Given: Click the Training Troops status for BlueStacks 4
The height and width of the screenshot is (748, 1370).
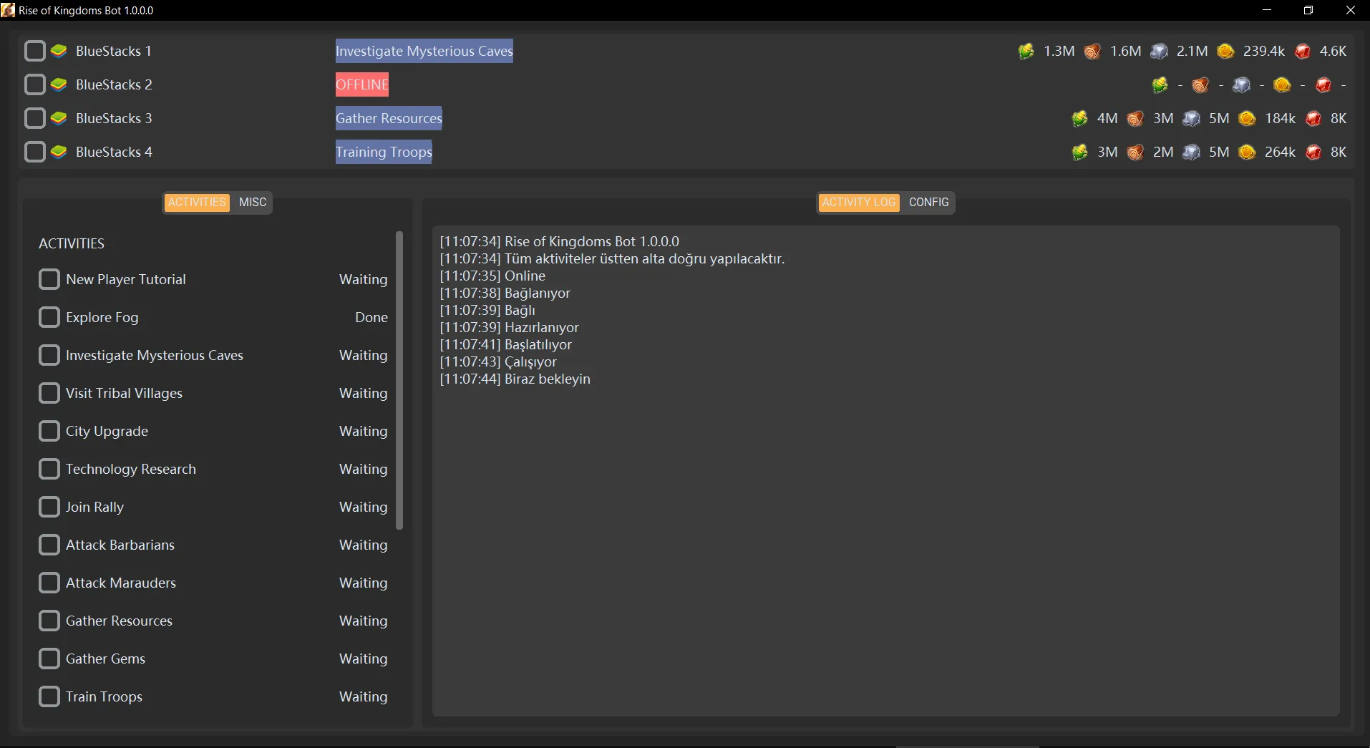Looking at the screenshot, I should [x=384, y=152].
